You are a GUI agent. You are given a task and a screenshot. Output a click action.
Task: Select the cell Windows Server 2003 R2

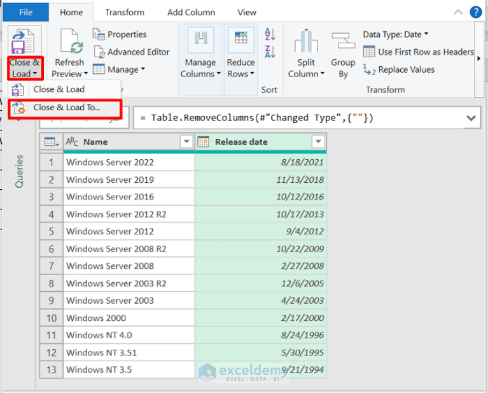pyautogui.click(x=129, y=283)
